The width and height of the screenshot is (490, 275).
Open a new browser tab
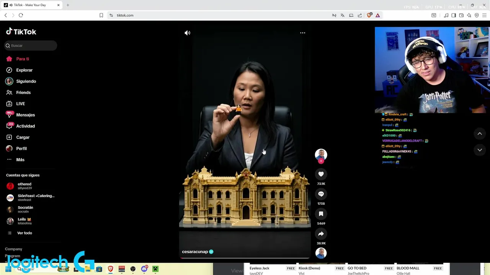click(x=68, y=5)
